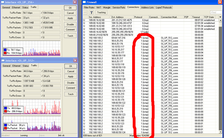Select row from 189.80.219.82:5678

(151, 35)
